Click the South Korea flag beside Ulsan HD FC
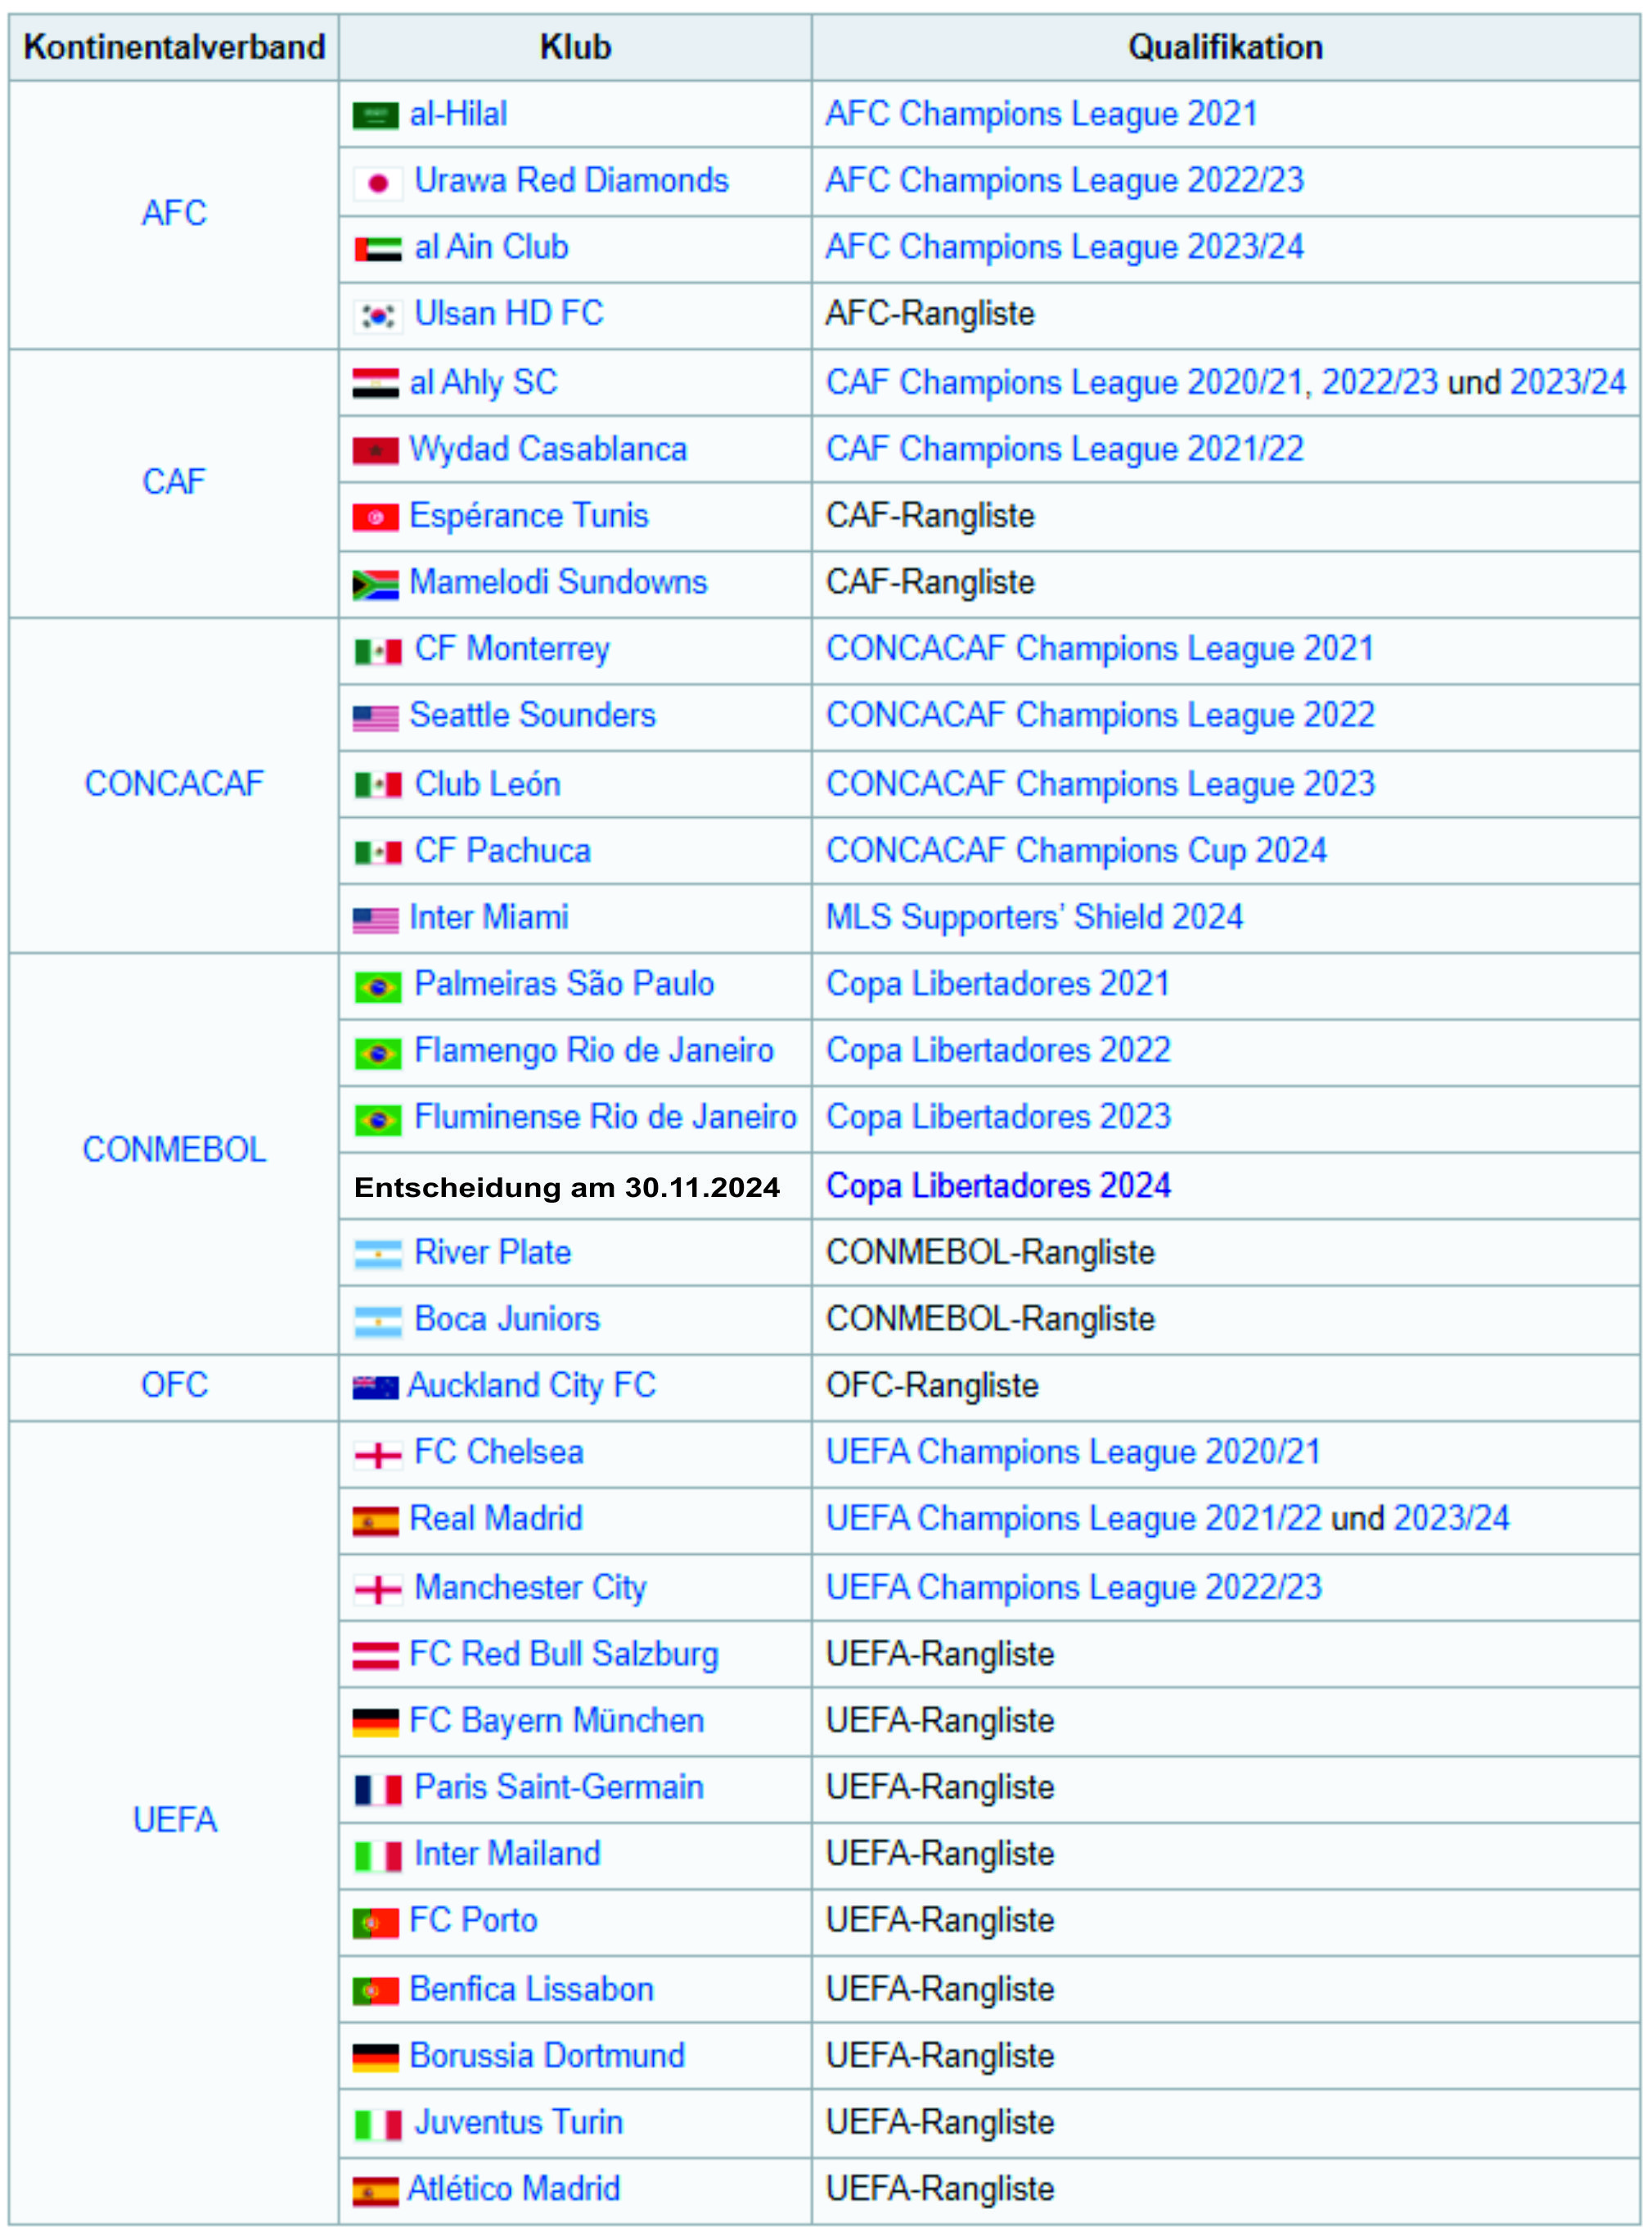 point(378,316)
